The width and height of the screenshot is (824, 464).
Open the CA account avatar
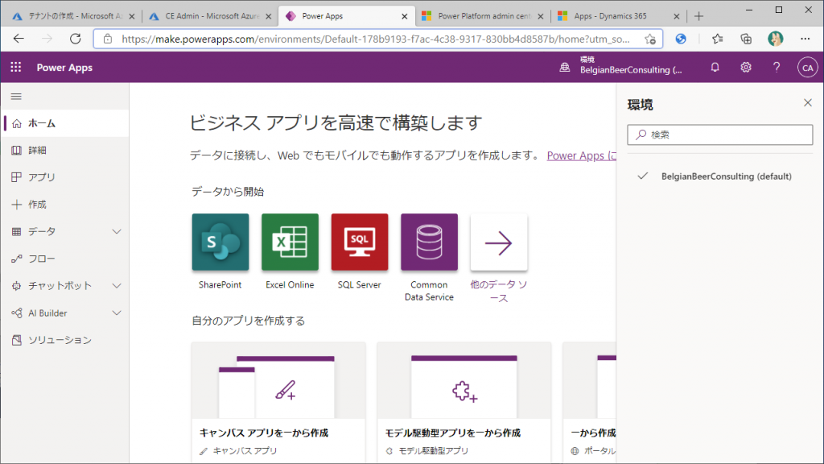coord(807,68)
